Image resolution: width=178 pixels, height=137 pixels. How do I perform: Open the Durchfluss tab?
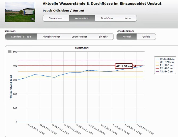[107, 18]
